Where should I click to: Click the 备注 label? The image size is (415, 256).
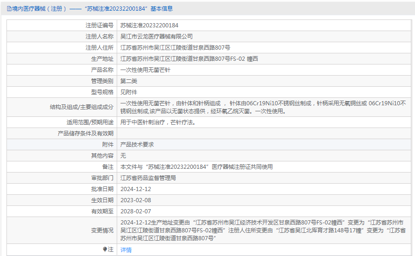coord(108,167)
